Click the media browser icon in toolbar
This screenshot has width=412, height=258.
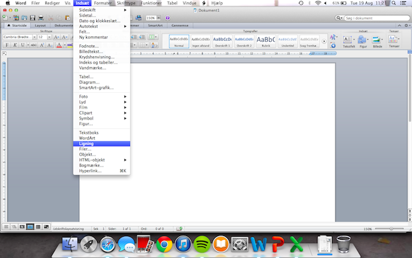pos(139,18)
